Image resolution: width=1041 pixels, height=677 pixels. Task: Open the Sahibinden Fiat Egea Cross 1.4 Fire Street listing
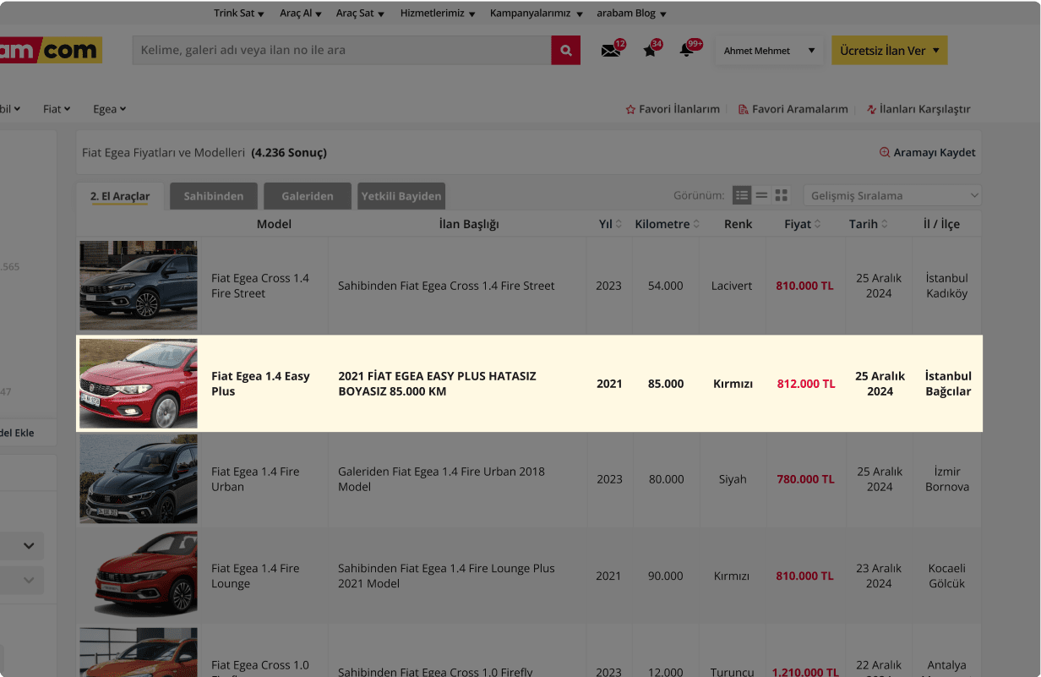[x=446, y=286]
